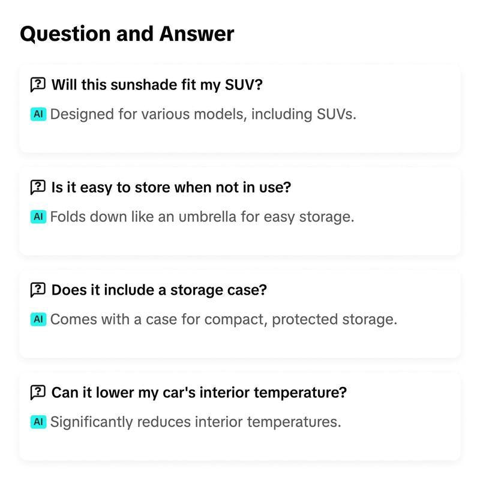Viewport: 480px width, 480px height.
Task: Select answer 'Designed for various models, including SUVs.'
Action: point(203,114)
